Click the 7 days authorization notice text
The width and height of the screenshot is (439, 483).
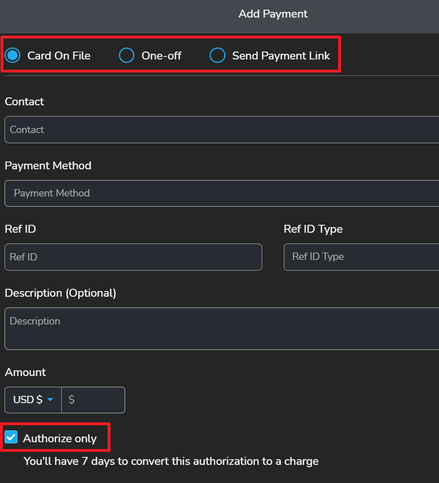point(171,461)
